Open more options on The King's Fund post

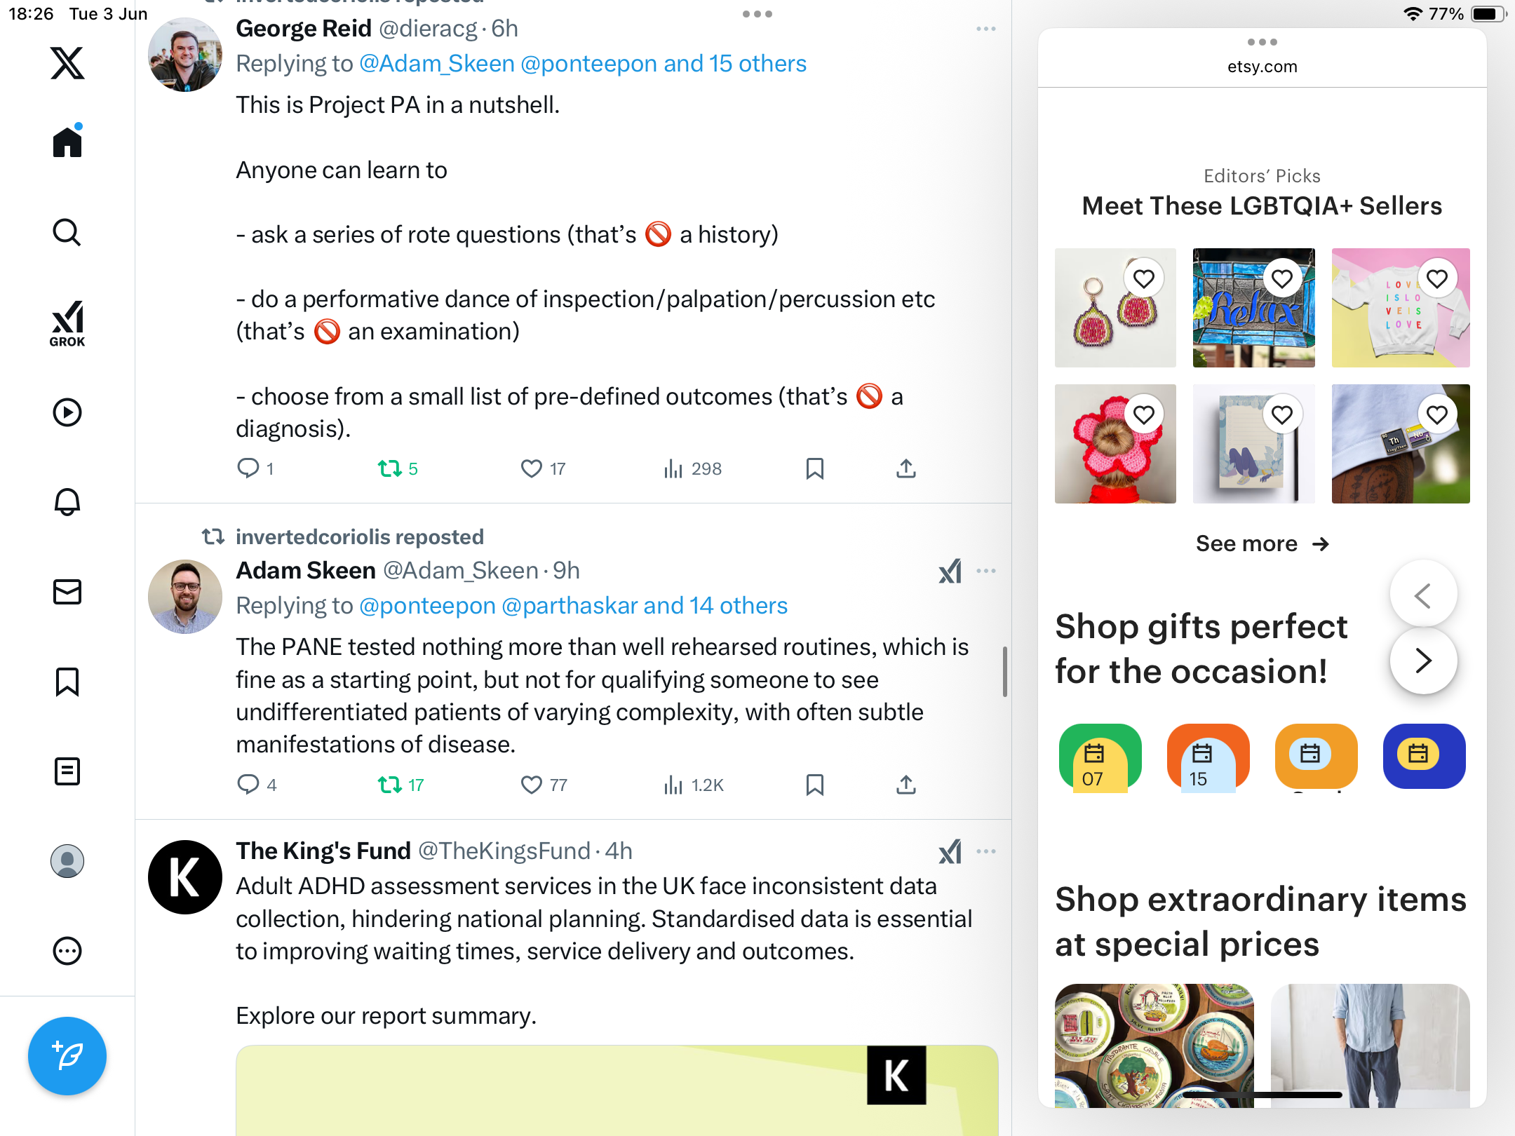point(986,851)
